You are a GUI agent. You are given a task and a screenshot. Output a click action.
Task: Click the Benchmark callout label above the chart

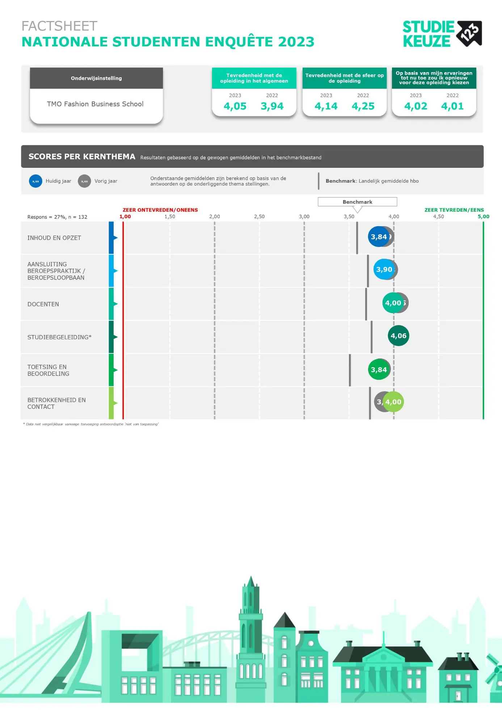click(x=357, y=202)
